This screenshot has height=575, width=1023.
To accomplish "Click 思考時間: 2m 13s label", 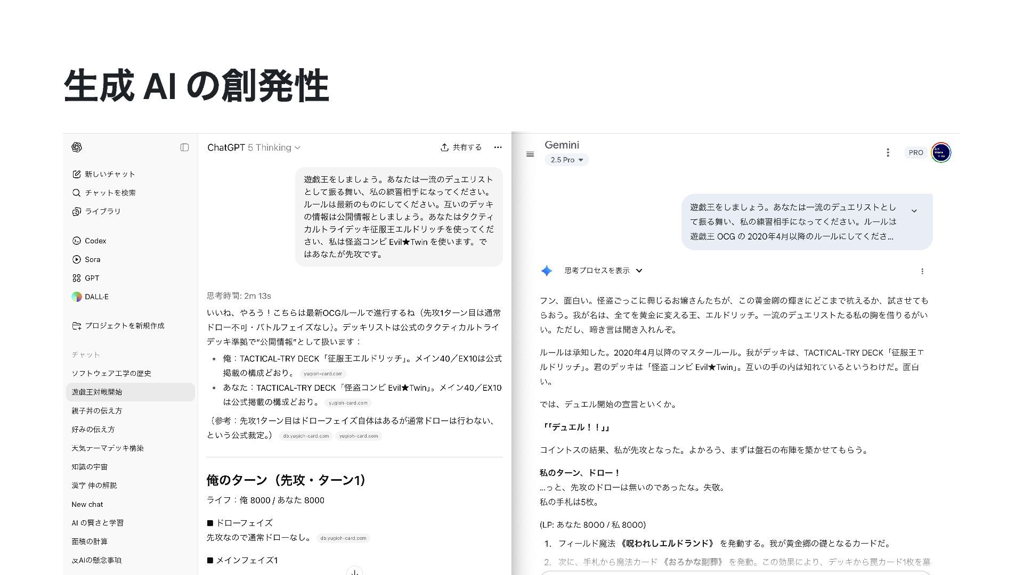I will click(239, 295).
